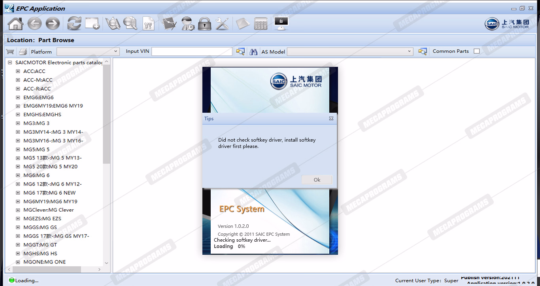Open the AS Model dropdown
This screenshot has height=286, width=540.
(350, 51)
